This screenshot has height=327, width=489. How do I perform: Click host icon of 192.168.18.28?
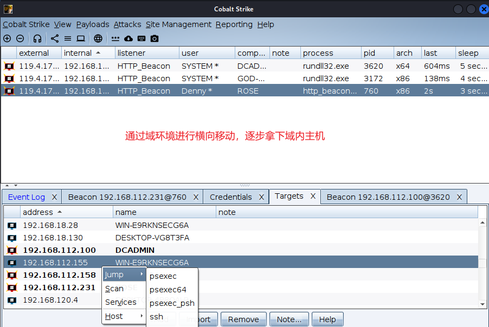12,225
